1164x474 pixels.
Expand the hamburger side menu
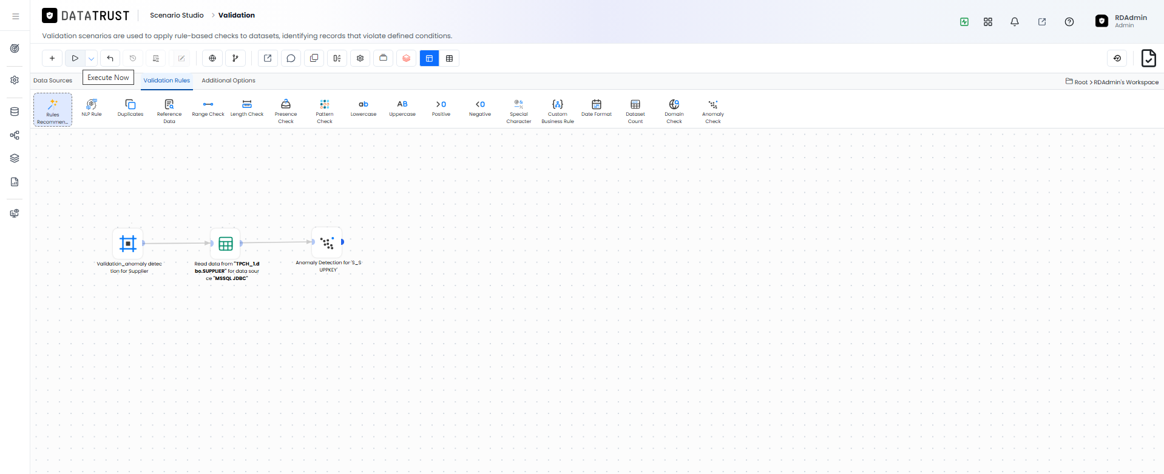tap(15, 16)
